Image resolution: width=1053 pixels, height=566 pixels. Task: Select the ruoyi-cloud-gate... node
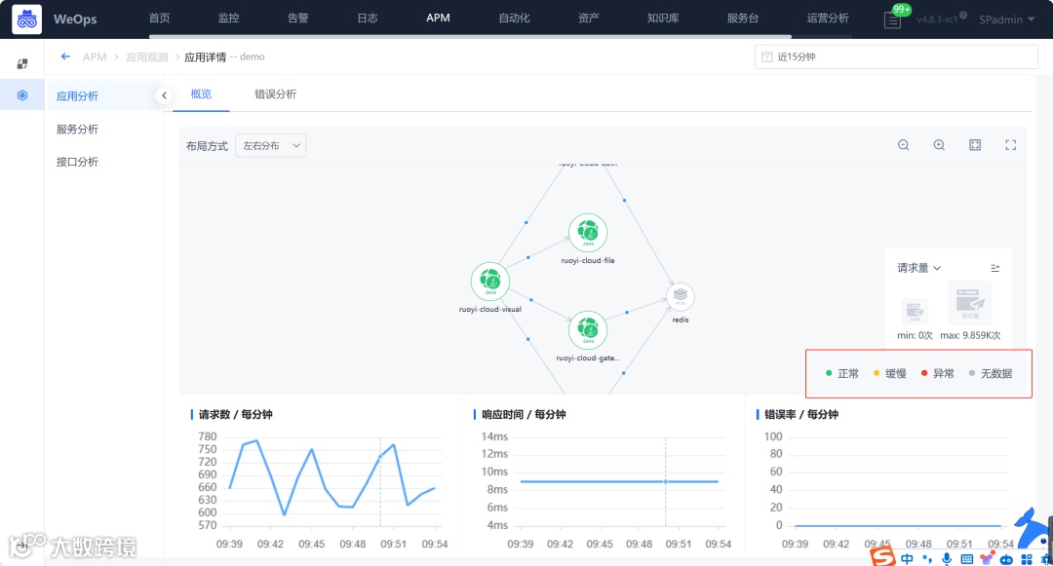pyautogui.click(x=588, y=330)
